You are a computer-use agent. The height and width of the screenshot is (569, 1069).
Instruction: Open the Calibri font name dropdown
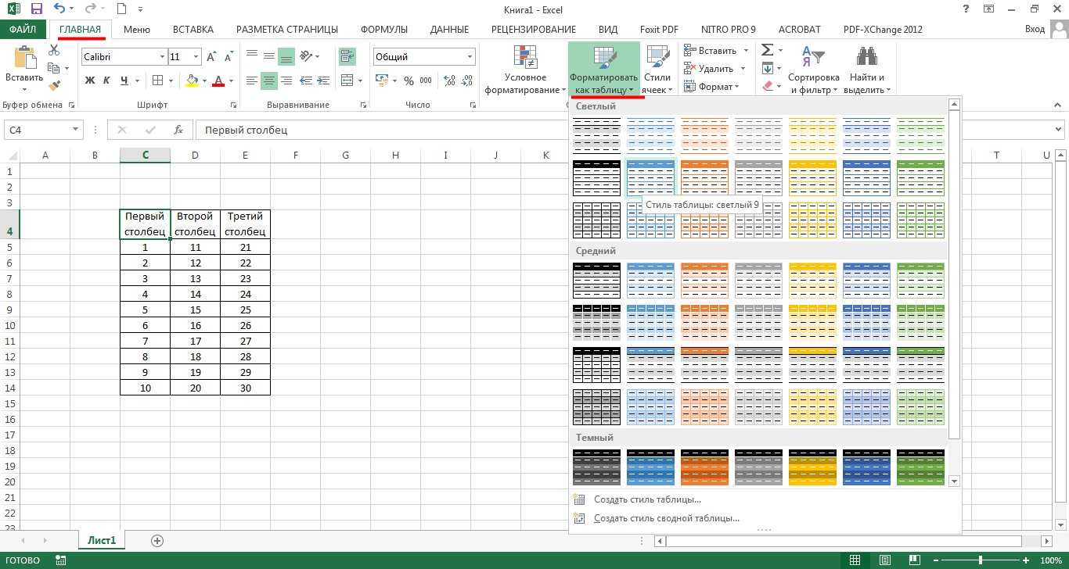pos(162,57)
